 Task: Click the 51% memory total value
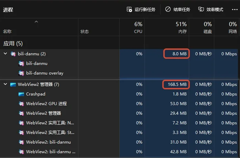pos(181,24)
